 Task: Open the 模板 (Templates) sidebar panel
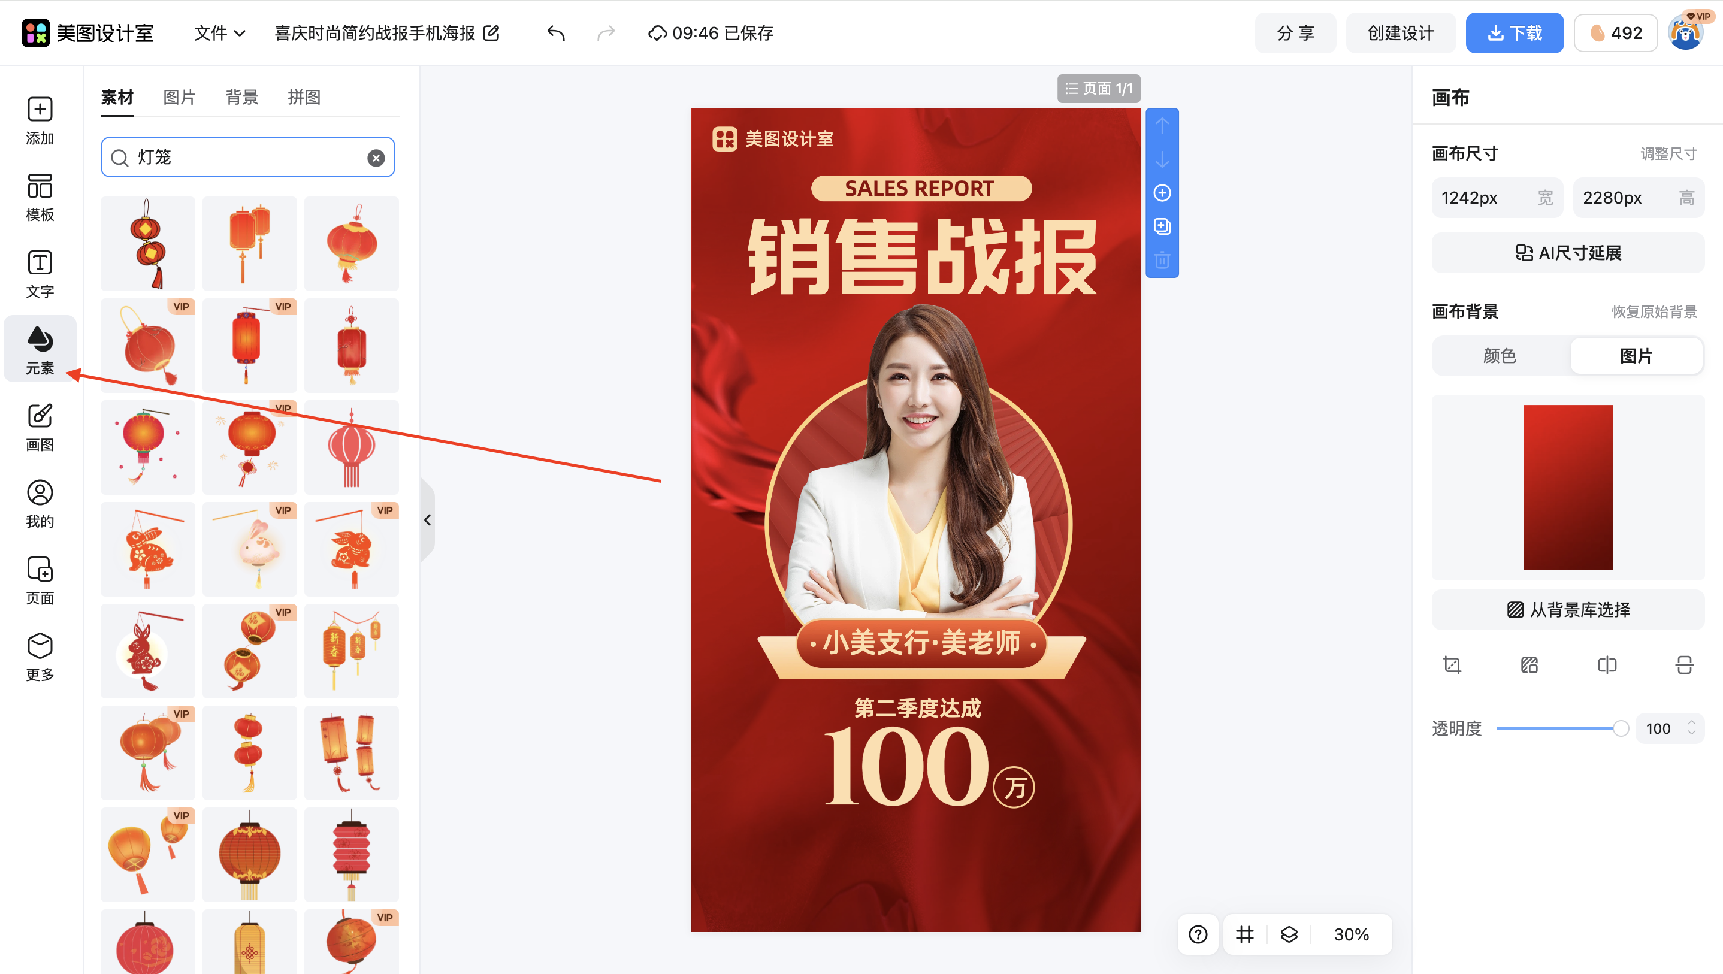[x=40, y=197]
